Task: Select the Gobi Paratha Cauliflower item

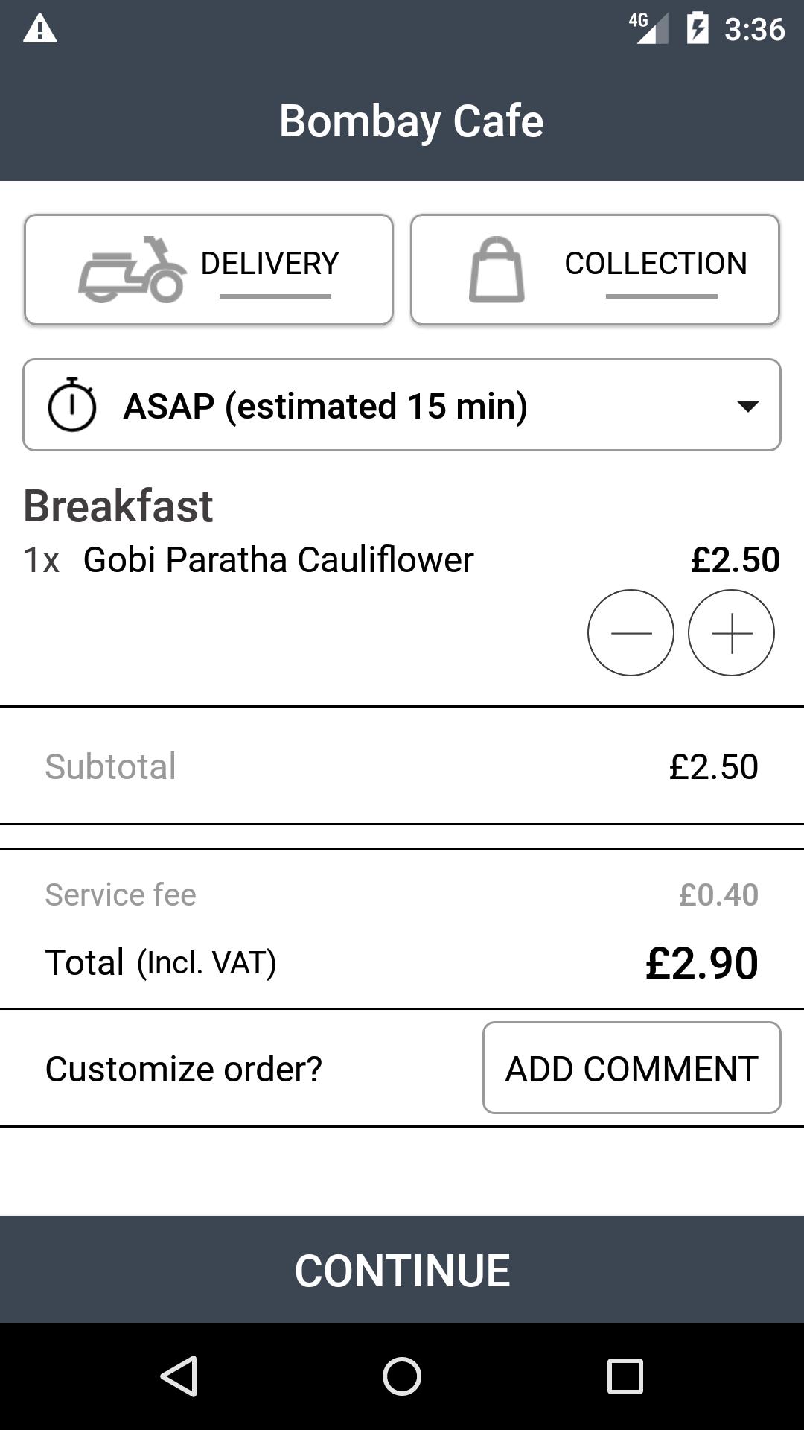Action: (x=278, y=559)
